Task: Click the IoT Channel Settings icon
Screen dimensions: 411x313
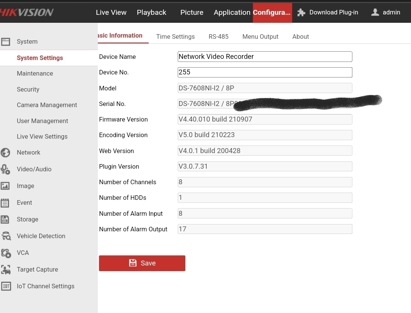Action: [x=6, y=286]
